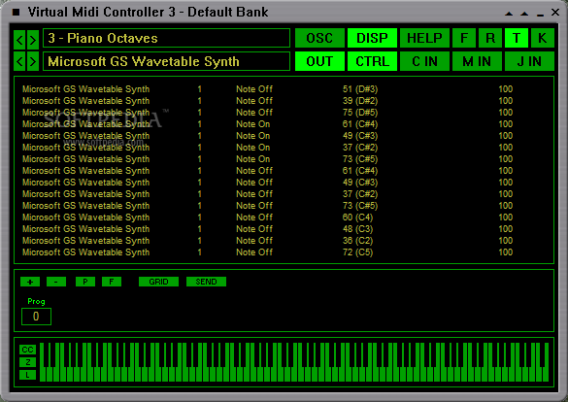Open the HELP button
Image resolution: width=568 pixels, height=402 pixels.
point(424,38)
